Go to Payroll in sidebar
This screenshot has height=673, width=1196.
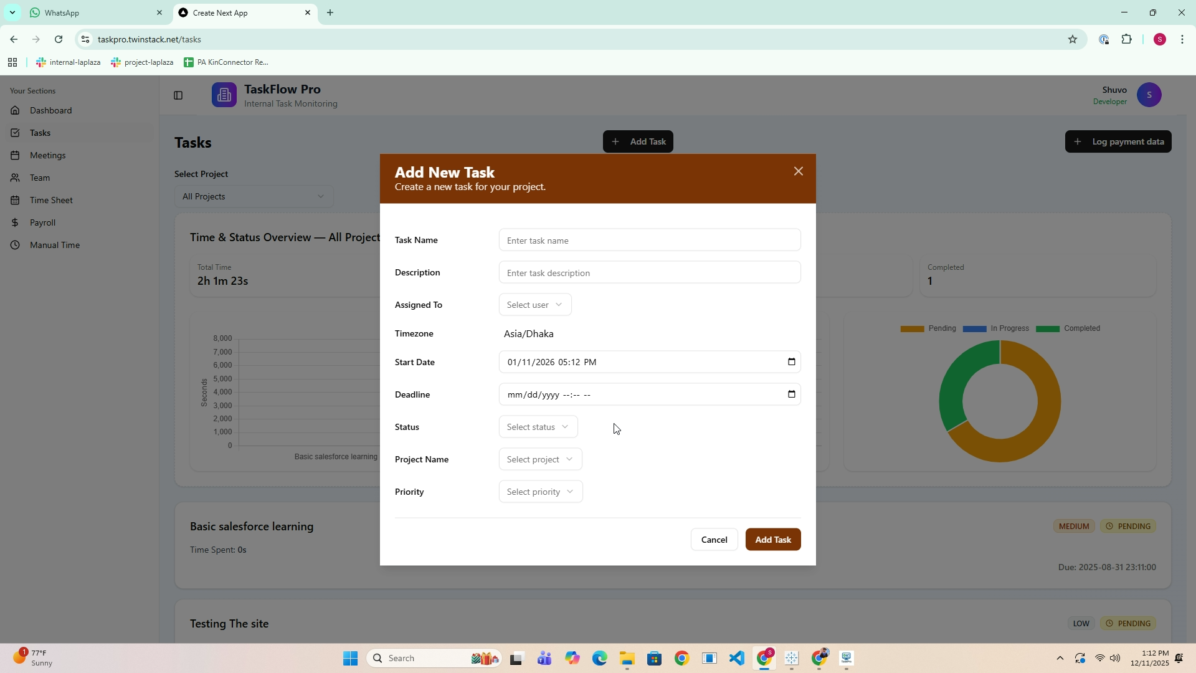point(42,222)
